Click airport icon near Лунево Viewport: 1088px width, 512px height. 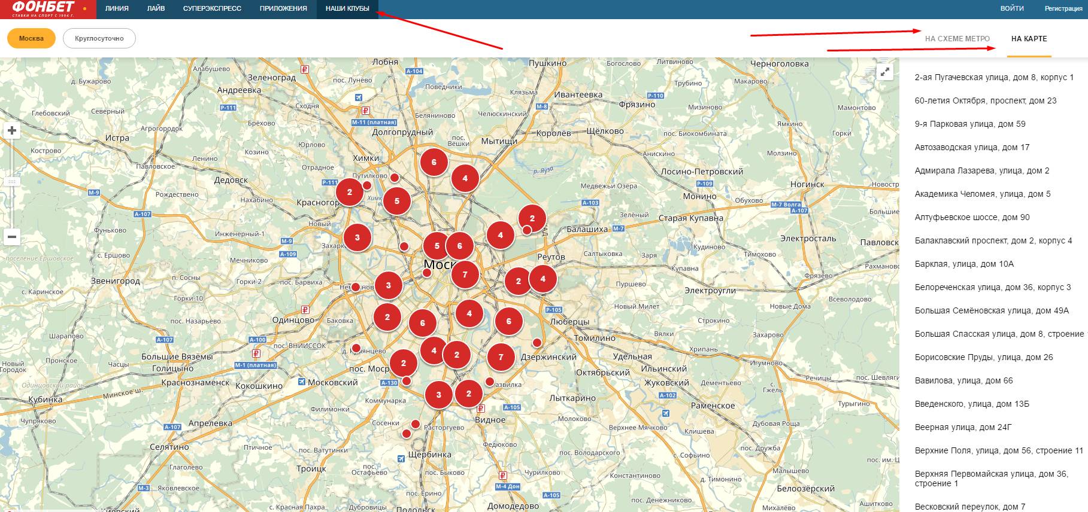tap(358, 97)
